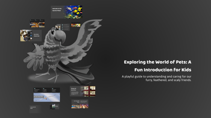Open the 'Recap and Questions' topic
The height and width of the screenshot is (118, 211).
pyautogui.click(x=82, y=91)
